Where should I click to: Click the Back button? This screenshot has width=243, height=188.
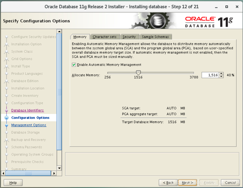tap(168, 183)
